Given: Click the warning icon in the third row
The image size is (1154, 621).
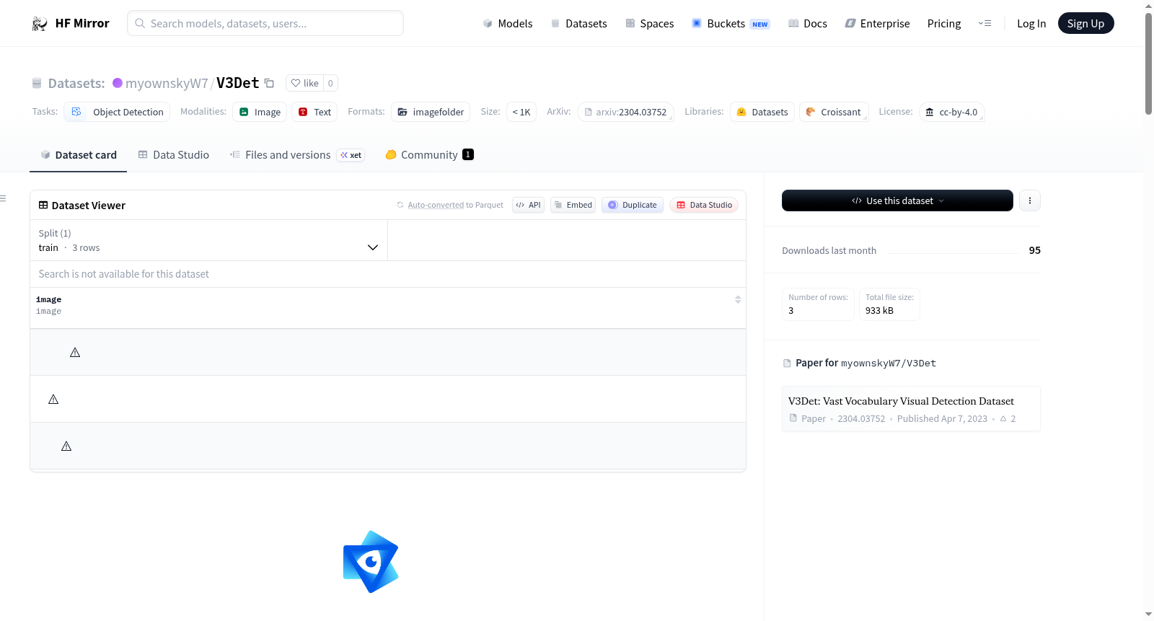Looking at the screenshot, I should coord(66,446).
